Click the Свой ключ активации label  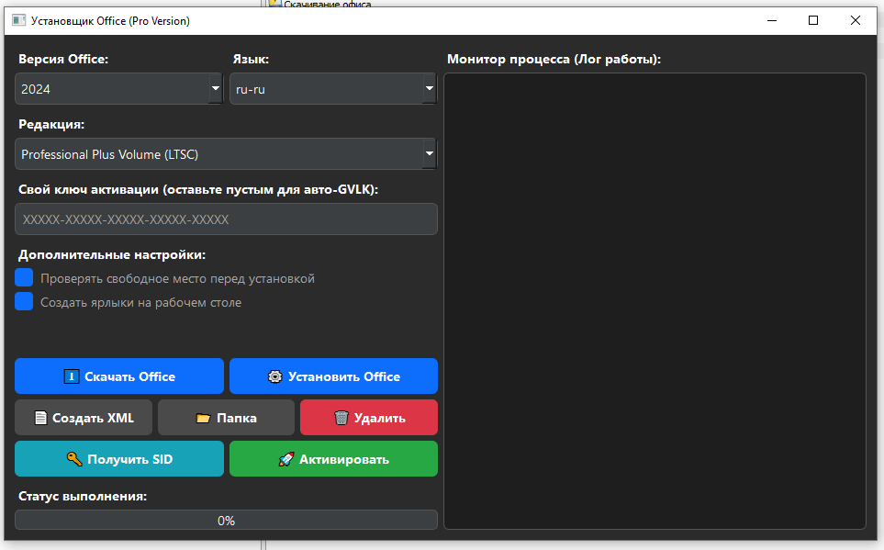click(198, 189)
